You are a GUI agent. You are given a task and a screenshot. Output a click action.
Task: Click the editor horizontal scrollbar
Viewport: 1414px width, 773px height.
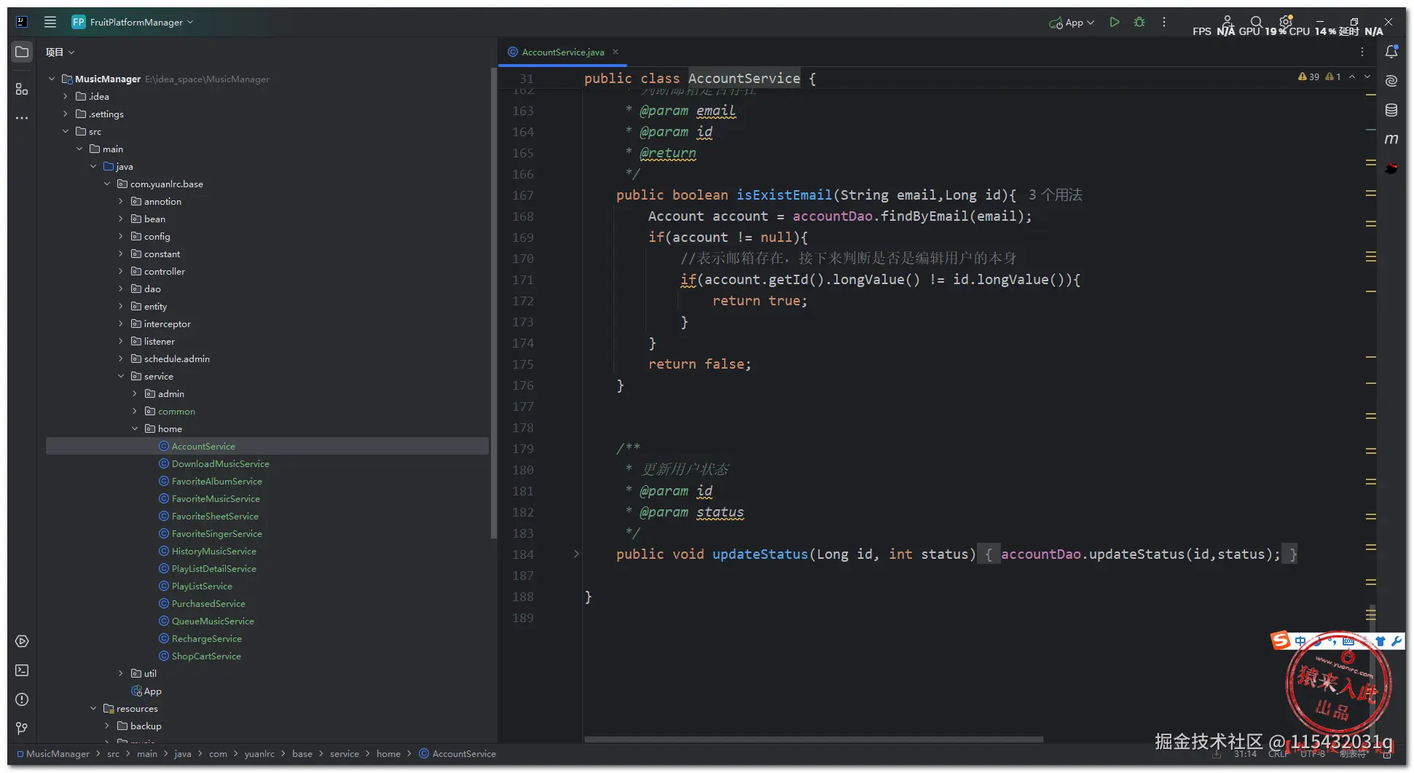point(814,739)
